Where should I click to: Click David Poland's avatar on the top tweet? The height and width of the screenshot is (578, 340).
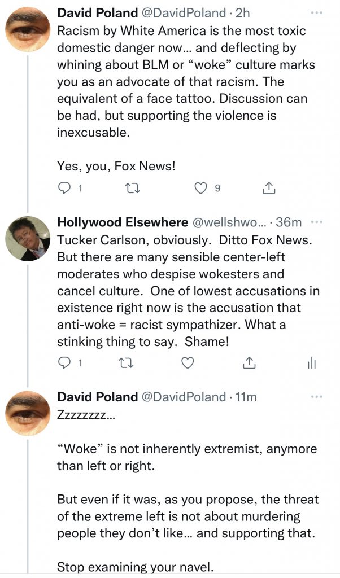pos(28,30)
